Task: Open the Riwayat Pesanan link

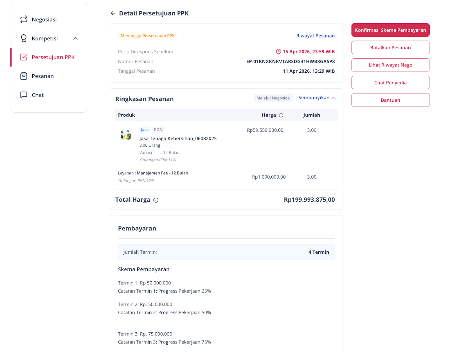Action: pos(316,36)
